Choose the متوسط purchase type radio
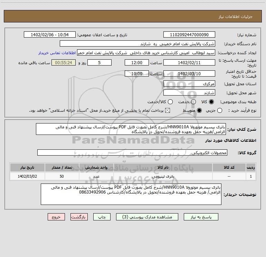The image size is (266, 257). (199, 111)
